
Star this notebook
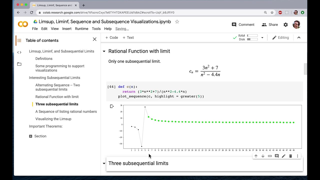coord(177,22)
